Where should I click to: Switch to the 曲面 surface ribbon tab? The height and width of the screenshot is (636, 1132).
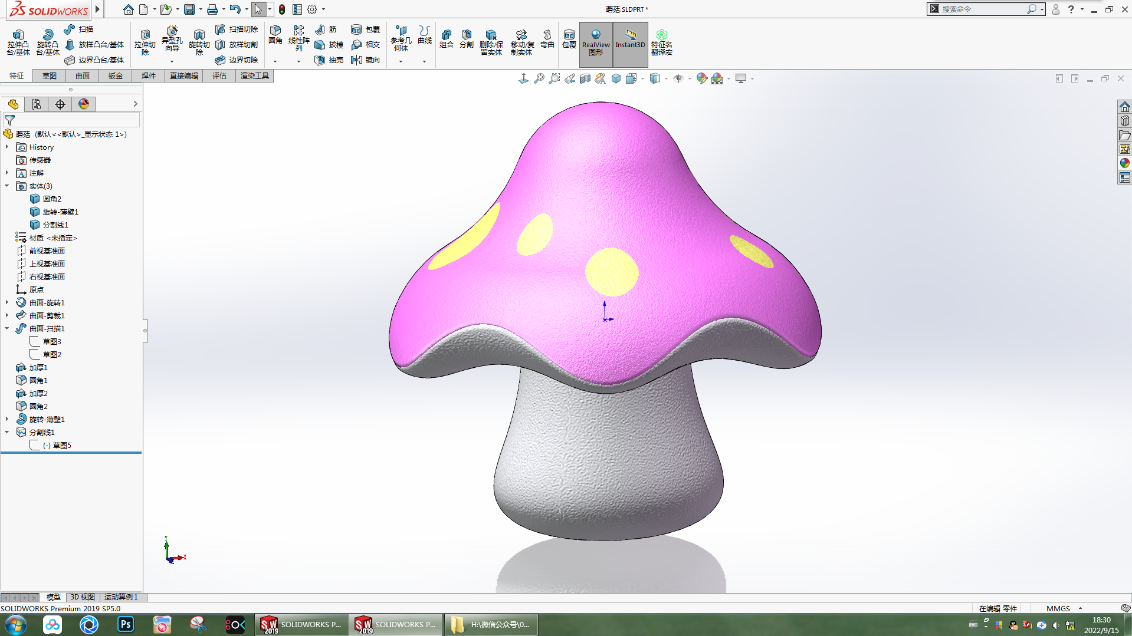[83, 75]
